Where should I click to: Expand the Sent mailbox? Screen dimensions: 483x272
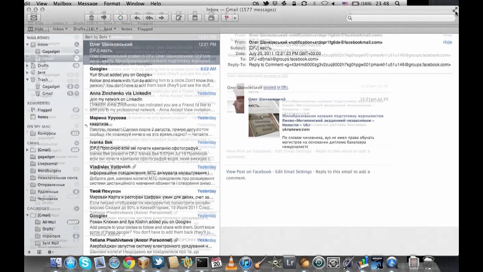point(27,73)
